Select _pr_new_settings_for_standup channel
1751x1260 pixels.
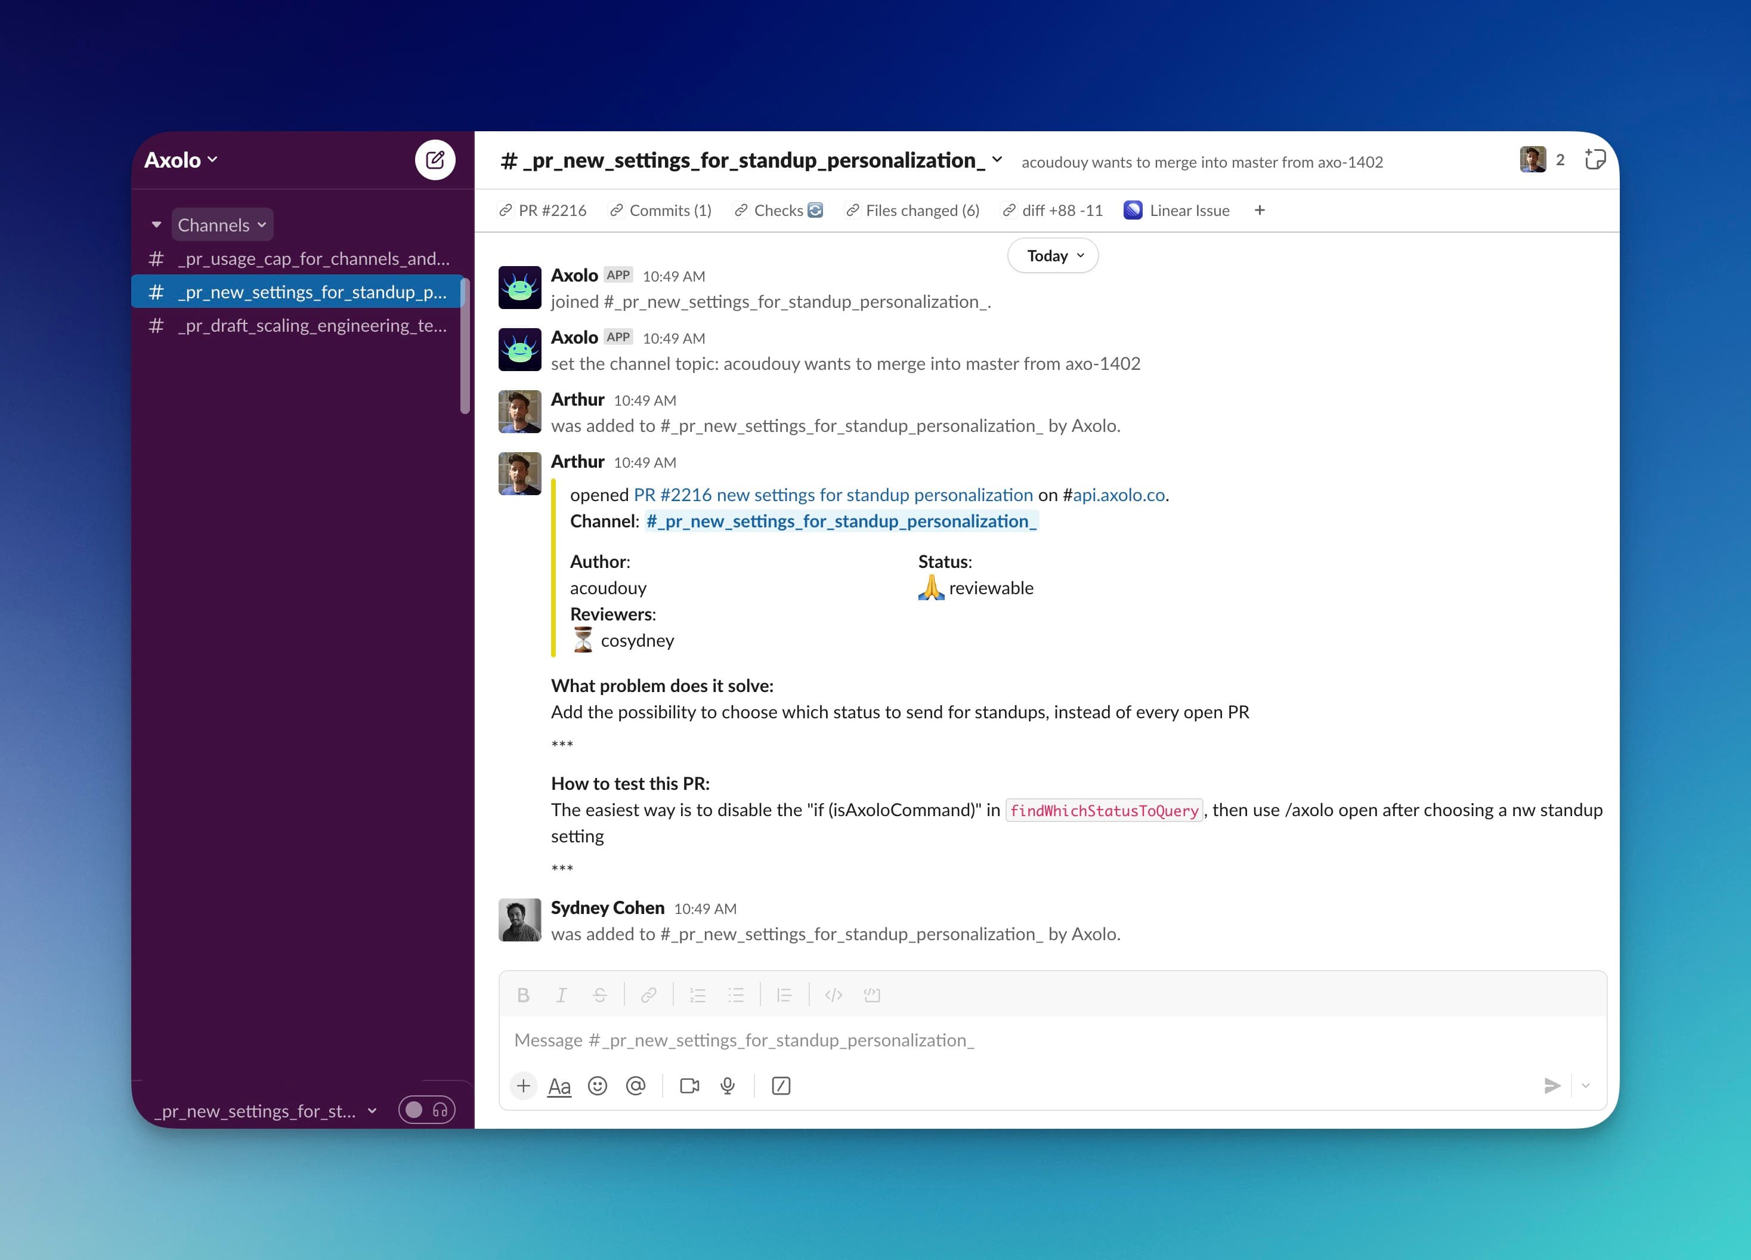pos(297,292)
